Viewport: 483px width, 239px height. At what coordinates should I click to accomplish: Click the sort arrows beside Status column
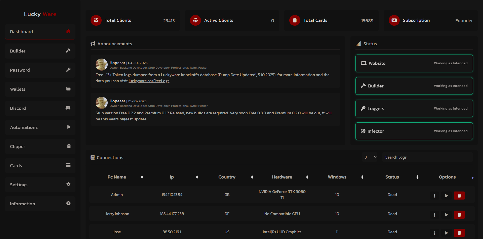(x=417, y=177)
